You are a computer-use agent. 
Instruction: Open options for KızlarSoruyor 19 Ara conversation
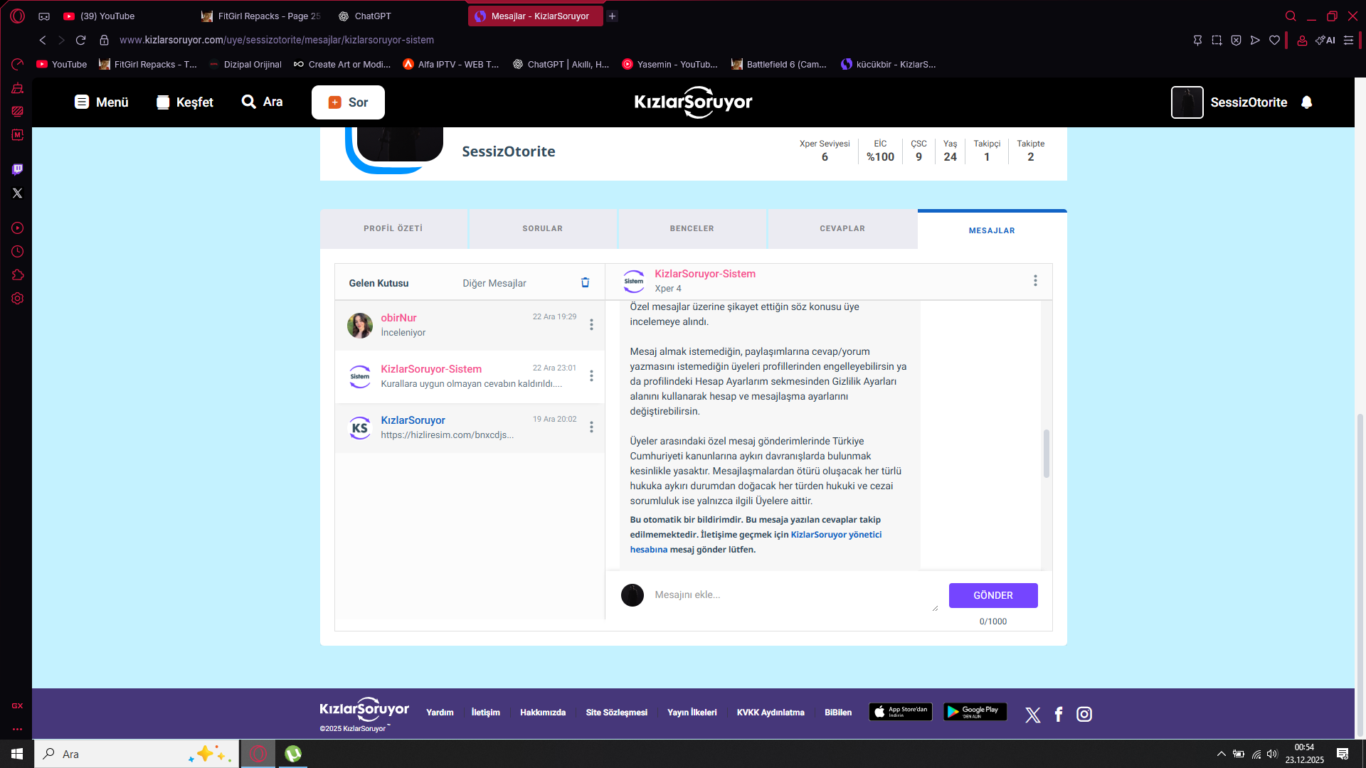pyautogui.click(x=591, y=427)
